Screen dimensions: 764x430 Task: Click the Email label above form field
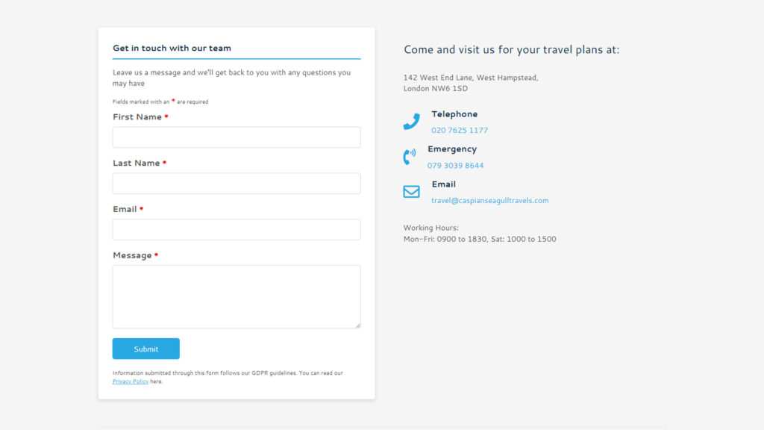point(125,209)
